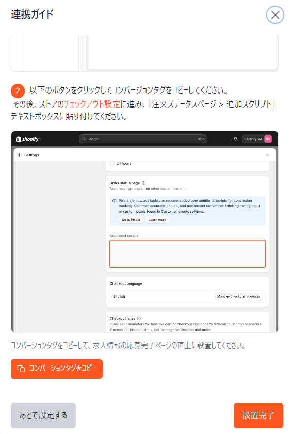Viewport: 291px width, 434px height.
Task: Click the Learn more button
Action: coord(157,220)
